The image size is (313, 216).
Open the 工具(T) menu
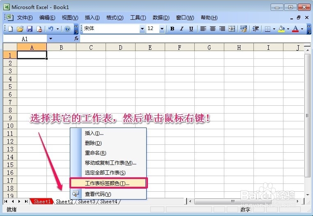coord(138,18)
